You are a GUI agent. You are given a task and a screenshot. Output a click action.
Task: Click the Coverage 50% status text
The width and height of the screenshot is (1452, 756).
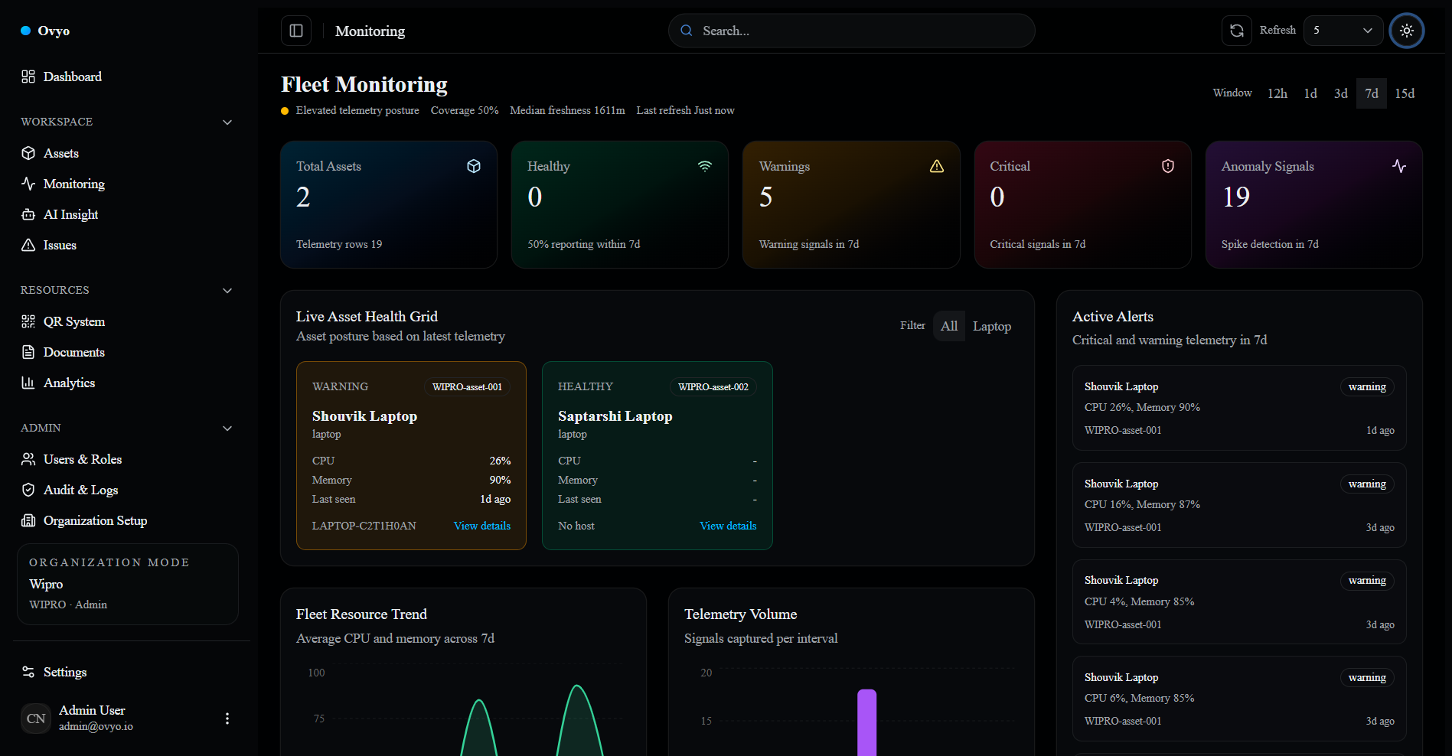465,110
